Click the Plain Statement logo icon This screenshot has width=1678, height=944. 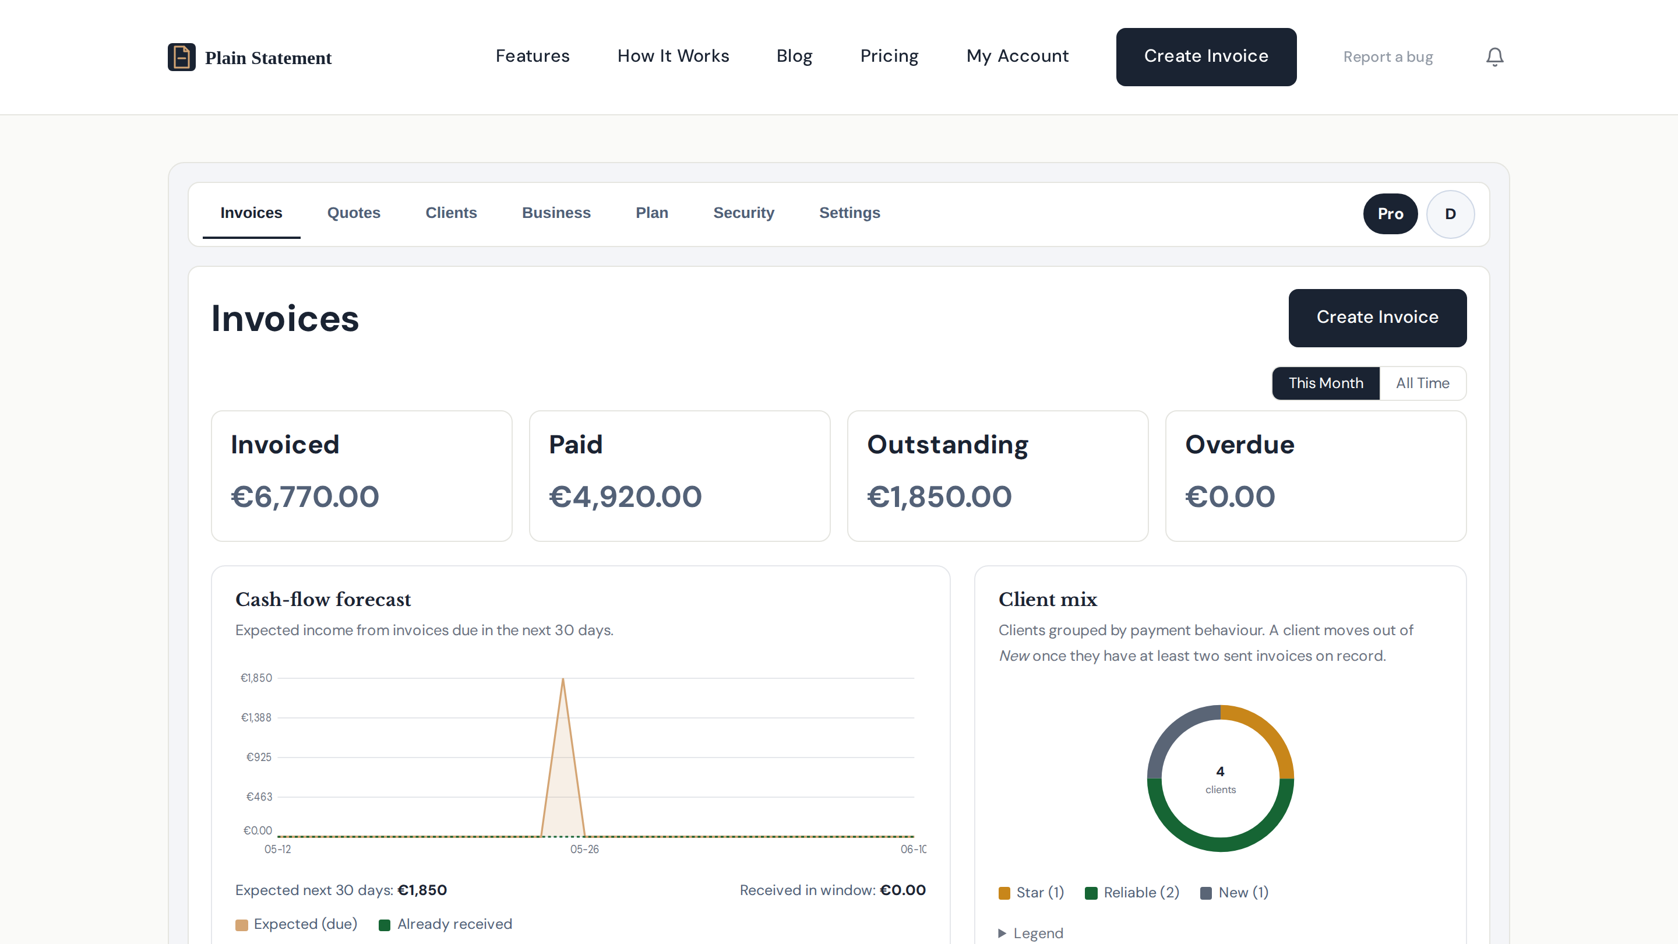182,57
